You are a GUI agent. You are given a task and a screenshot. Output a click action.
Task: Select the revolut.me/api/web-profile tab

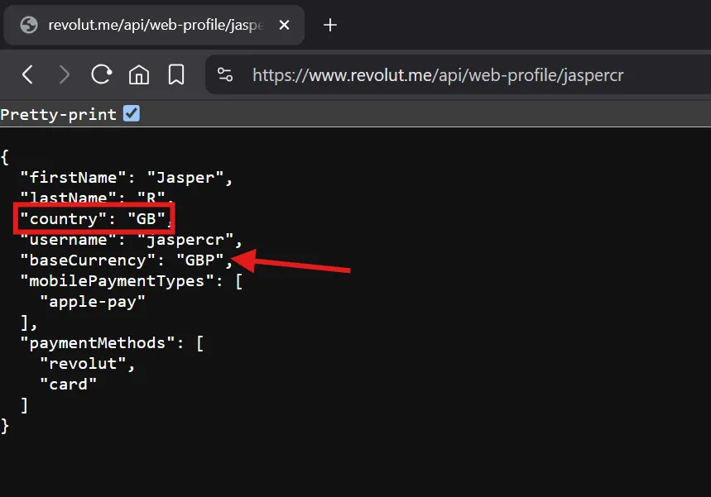point(154,25)
